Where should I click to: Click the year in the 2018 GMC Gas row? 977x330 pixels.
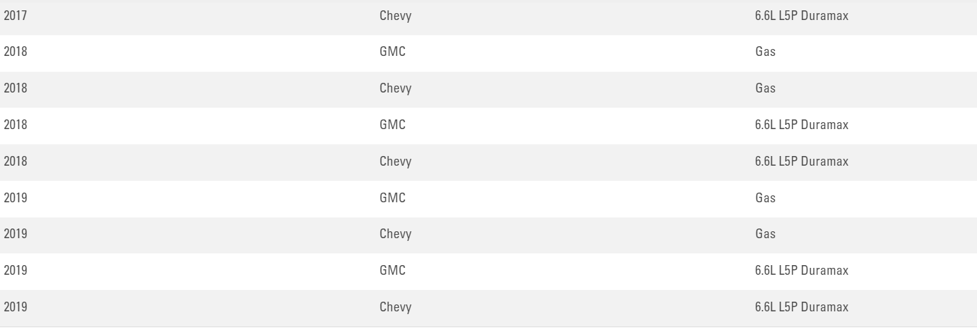click(x=15, y=52)
